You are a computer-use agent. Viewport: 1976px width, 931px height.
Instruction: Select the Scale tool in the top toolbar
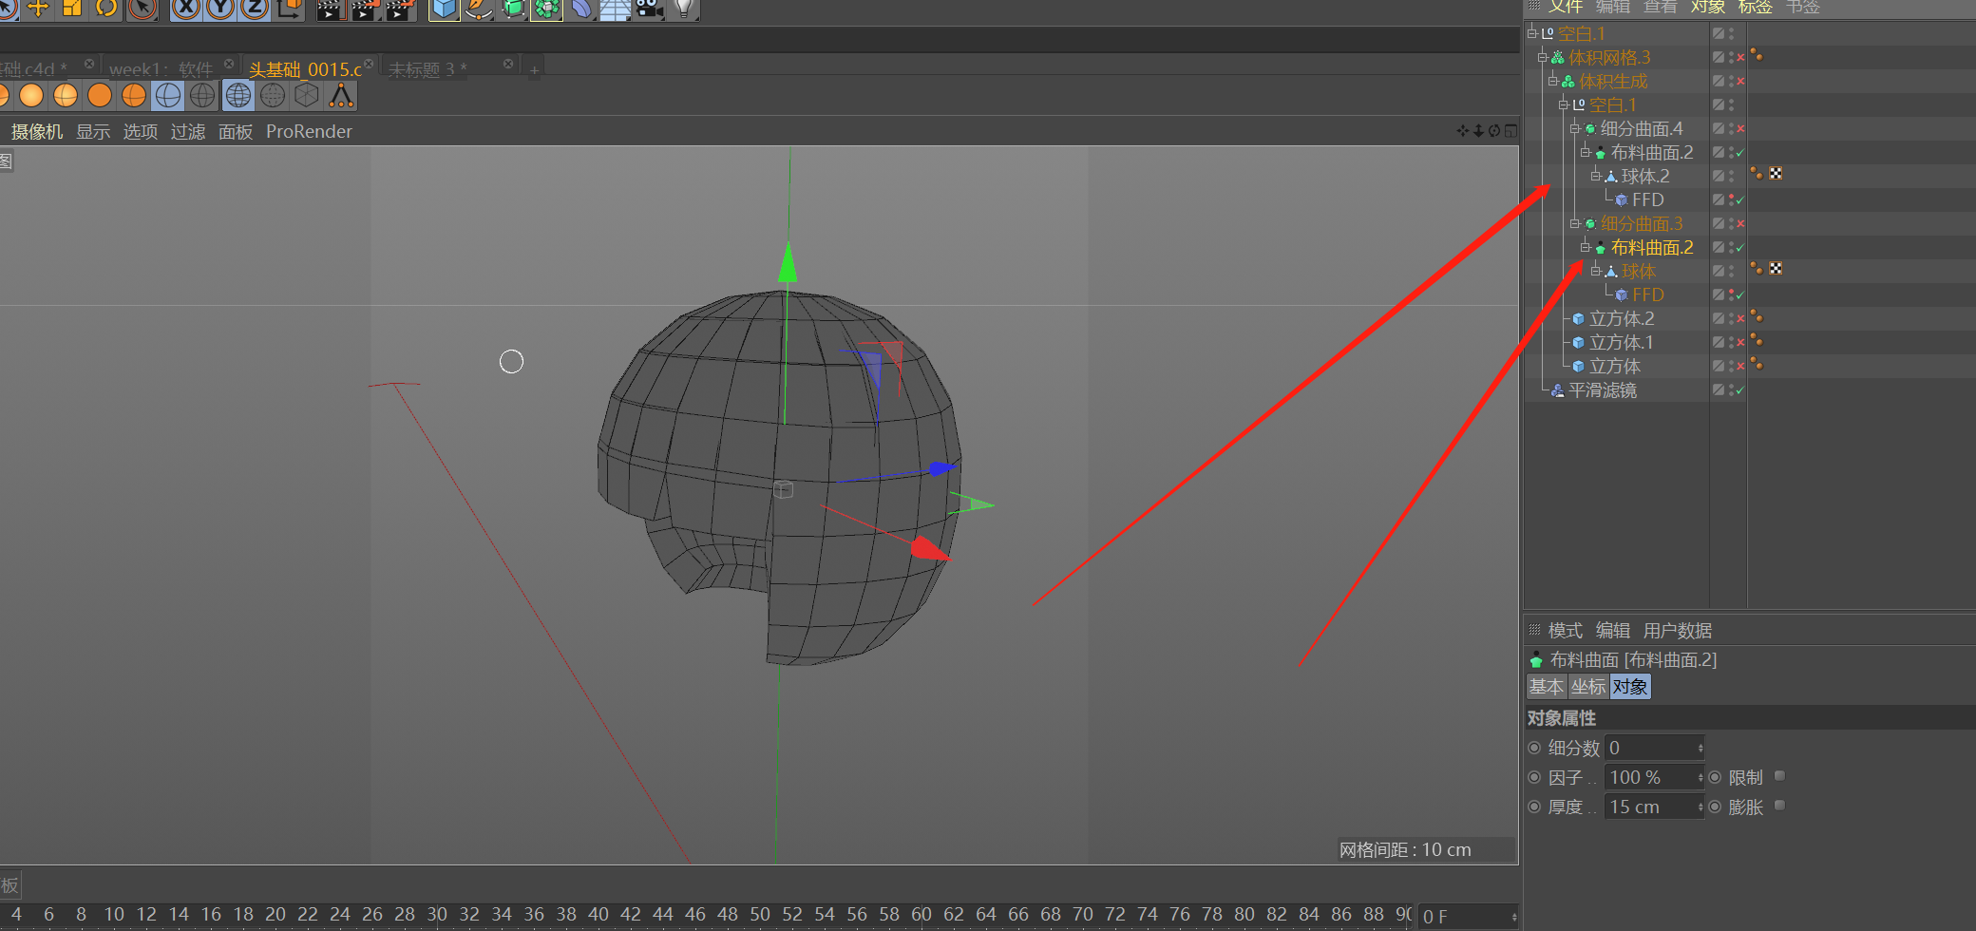click(x=72, y=9)
